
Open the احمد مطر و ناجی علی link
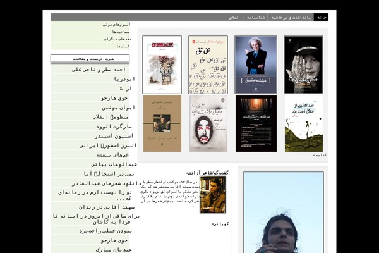(99, 70)
